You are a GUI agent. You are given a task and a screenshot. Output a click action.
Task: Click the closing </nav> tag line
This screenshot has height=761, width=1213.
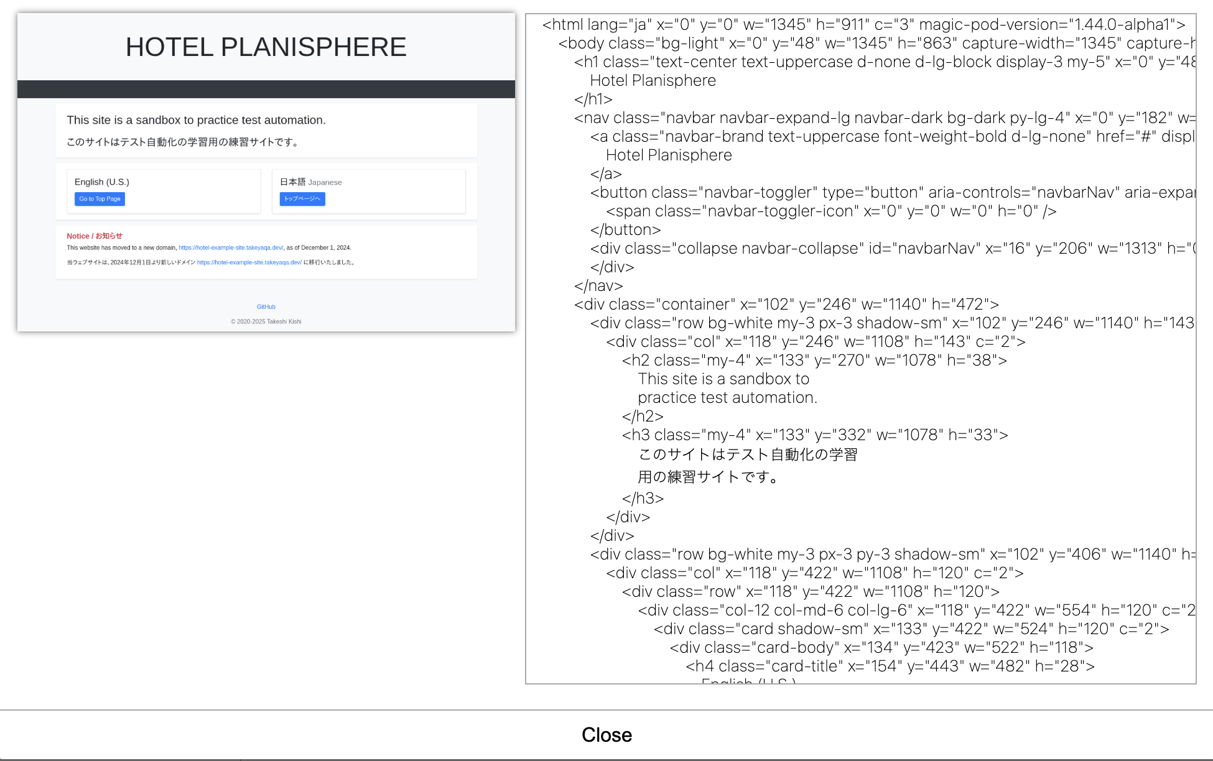(x=598, y=285)
